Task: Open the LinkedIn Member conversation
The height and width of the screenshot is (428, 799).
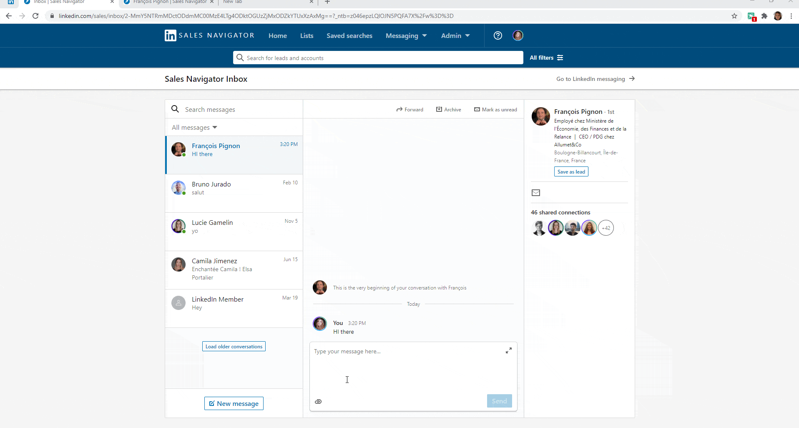Action: [x=234, y=308]
